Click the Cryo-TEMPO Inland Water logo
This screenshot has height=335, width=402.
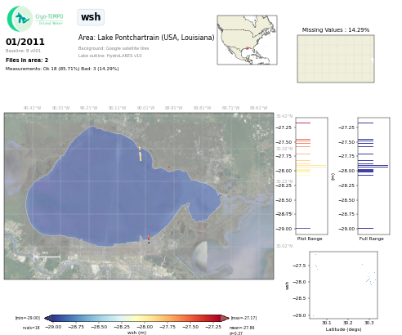[x=35, y=19]
